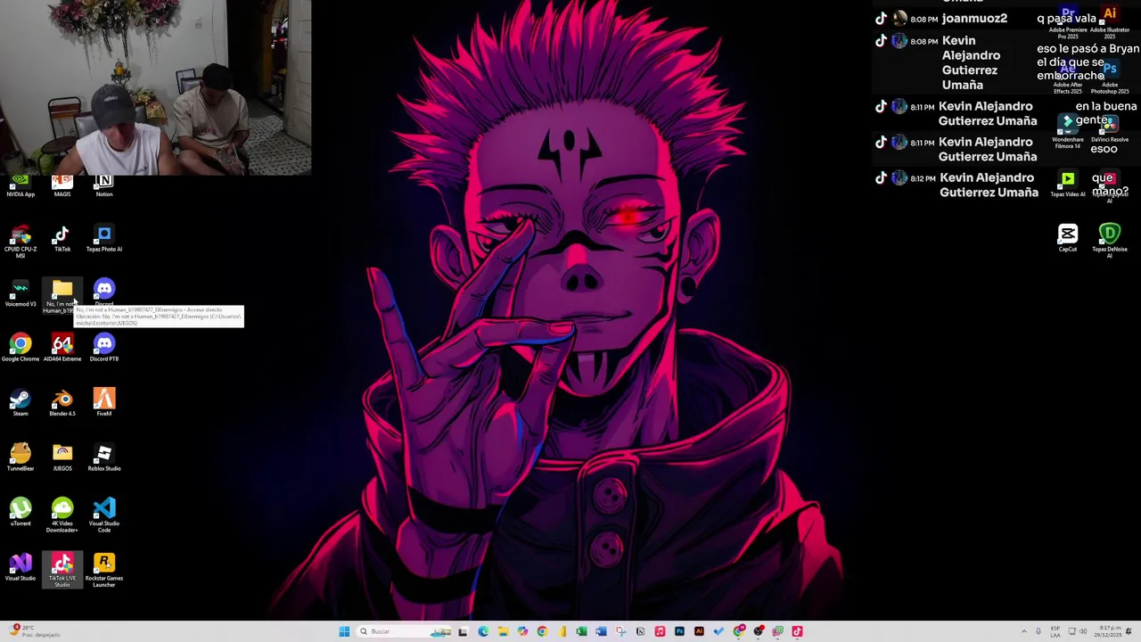The height and width of the screenshot is (642, 1141).
Task: Open the CapCut desktop shortcut
Action: coord(1068,239)
